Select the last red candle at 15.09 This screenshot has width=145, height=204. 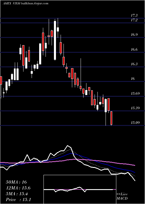[x=111, y=118]
